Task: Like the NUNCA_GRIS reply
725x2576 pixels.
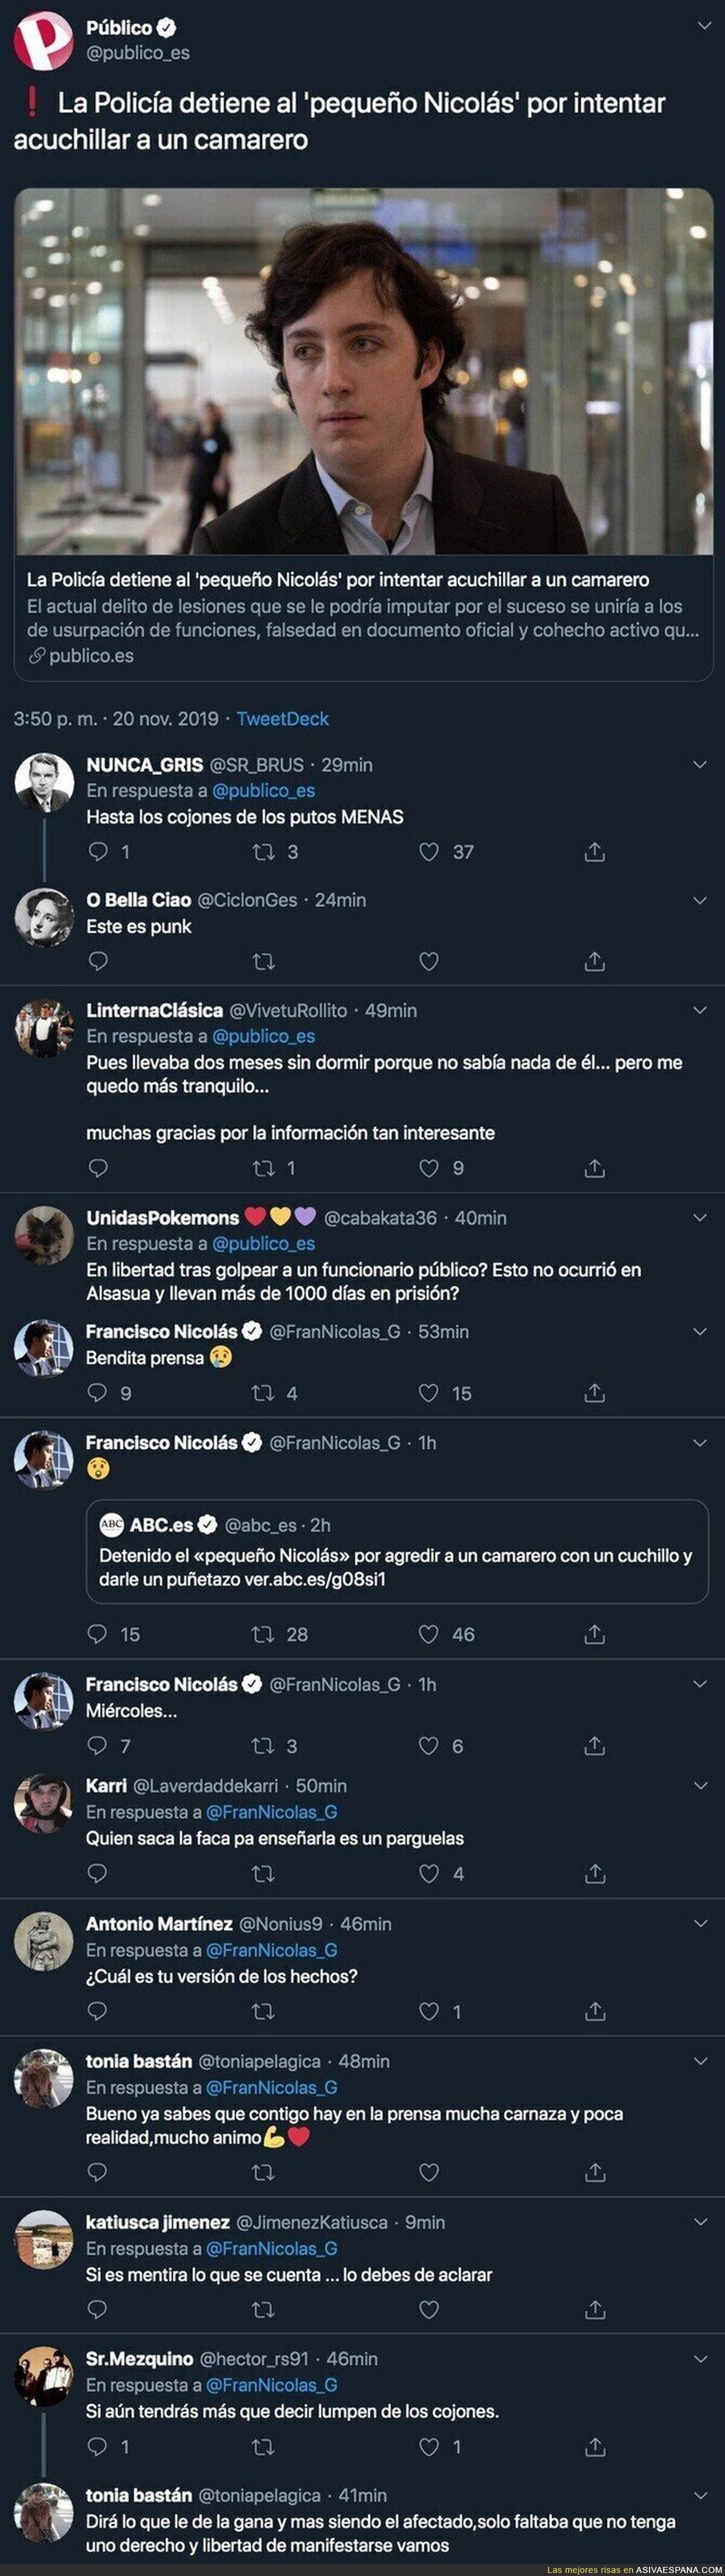Action: 429,852
